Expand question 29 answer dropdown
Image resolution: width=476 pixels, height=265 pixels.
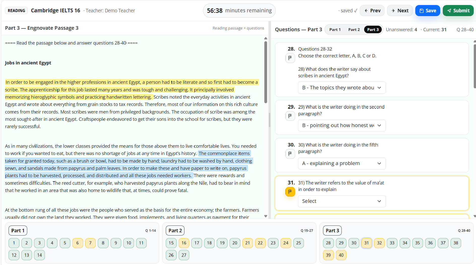pyautogui.click(x=341, y=125)
